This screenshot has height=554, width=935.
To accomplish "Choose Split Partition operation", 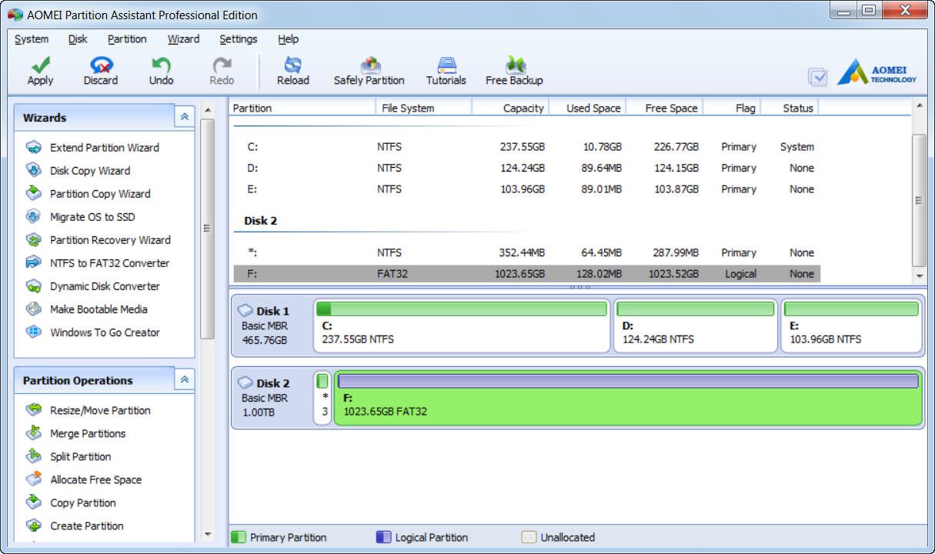I will [81, 457].
